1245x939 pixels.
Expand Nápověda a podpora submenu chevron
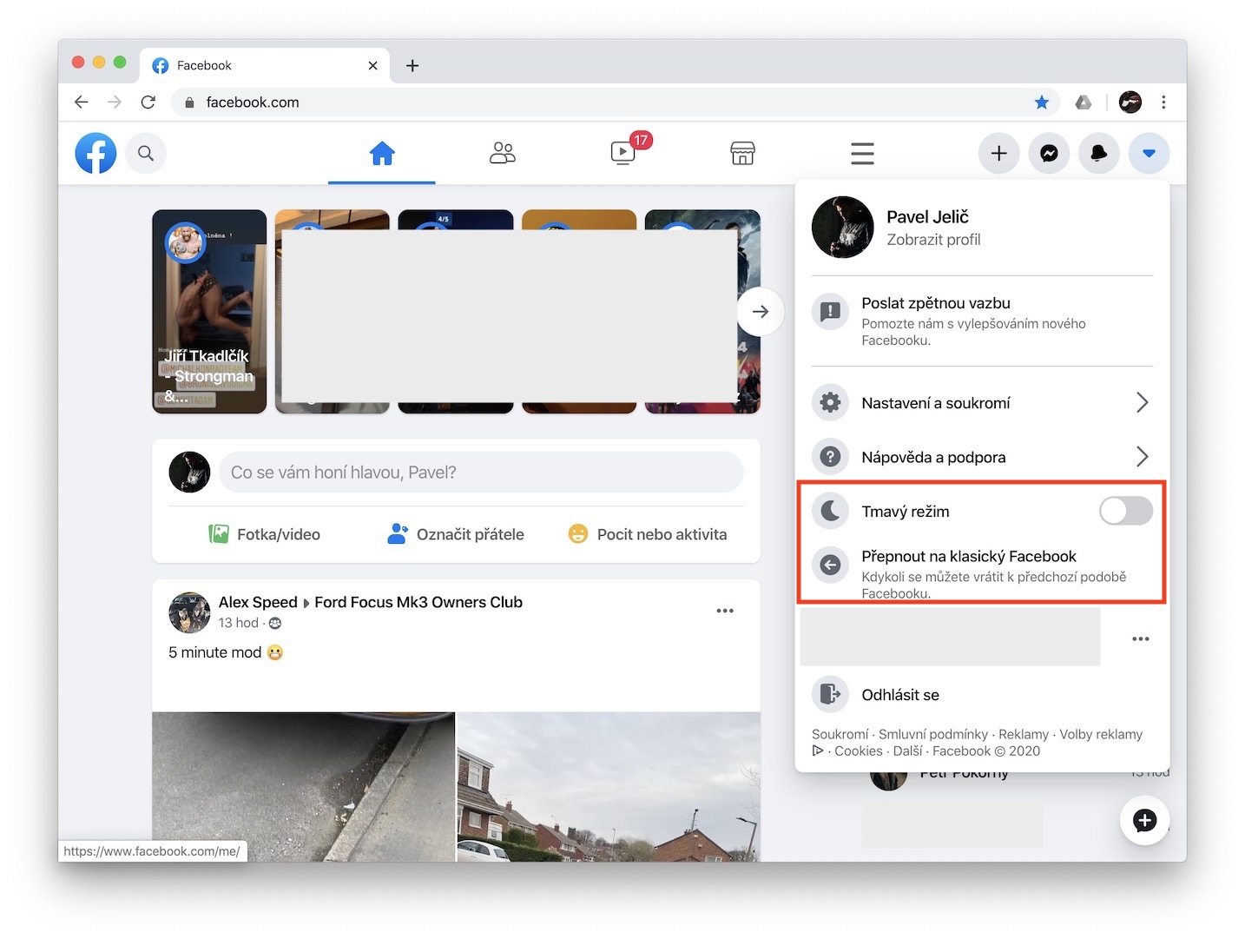(1143, 457)
